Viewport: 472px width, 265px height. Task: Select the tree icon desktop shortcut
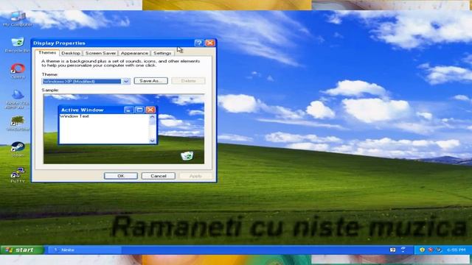point(18,123)
